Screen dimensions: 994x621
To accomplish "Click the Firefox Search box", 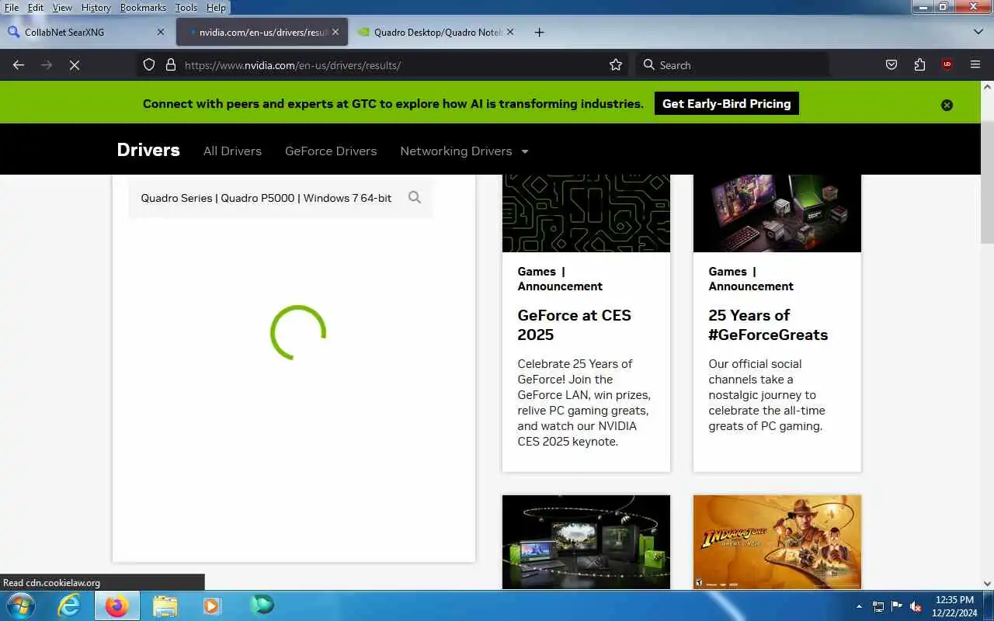I will point(732,65).
